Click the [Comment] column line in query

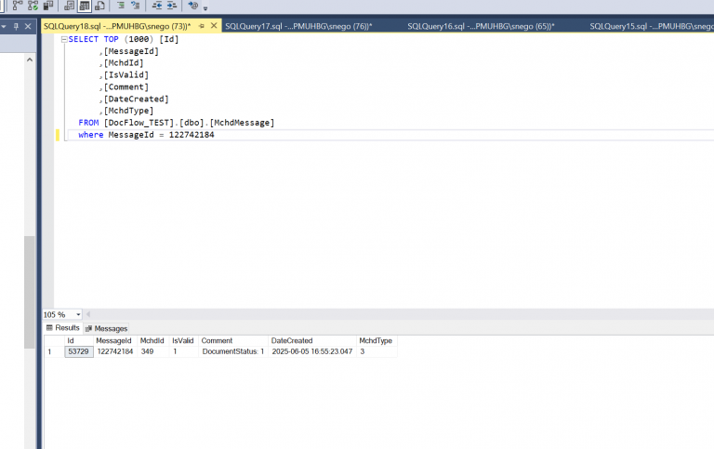point(125,87)
